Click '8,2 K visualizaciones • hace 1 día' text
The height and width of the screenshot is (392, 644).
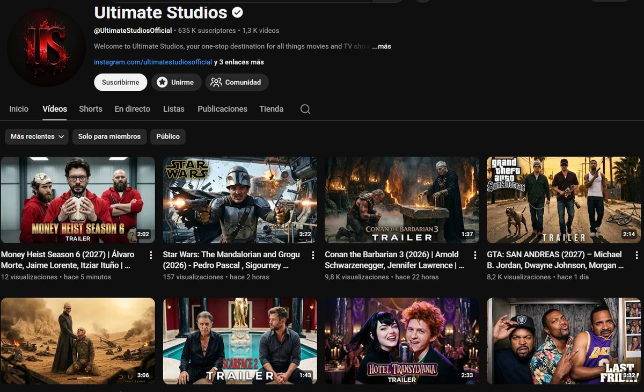pyautogui.click(x=538, y=277)
